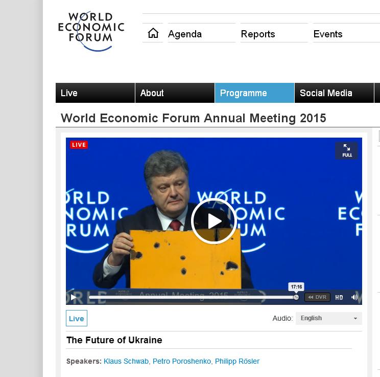Click The Future of Ukraine title
The height and width of the screenshot is (377, 380).
click(114, 340)
